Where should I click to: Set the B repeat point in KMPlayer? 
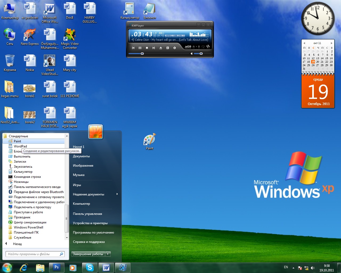point(199,47)
